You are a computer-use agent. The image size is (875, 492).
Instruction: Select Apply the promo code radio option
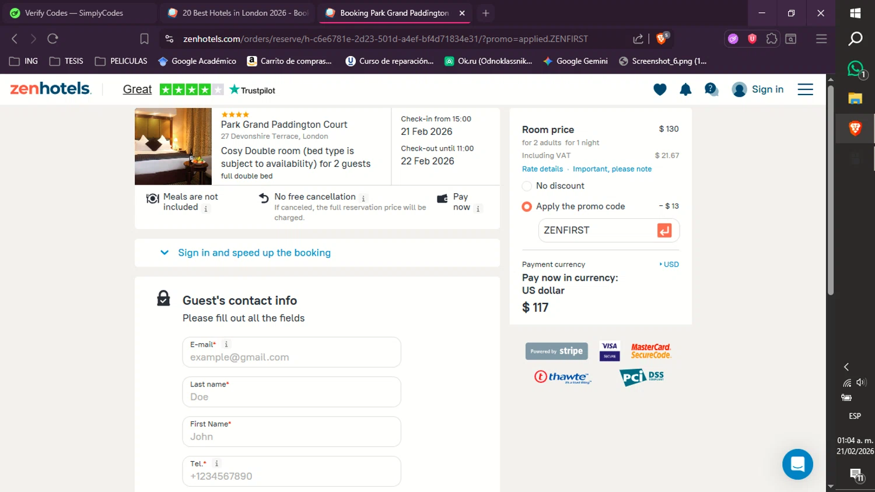point(527,207)
